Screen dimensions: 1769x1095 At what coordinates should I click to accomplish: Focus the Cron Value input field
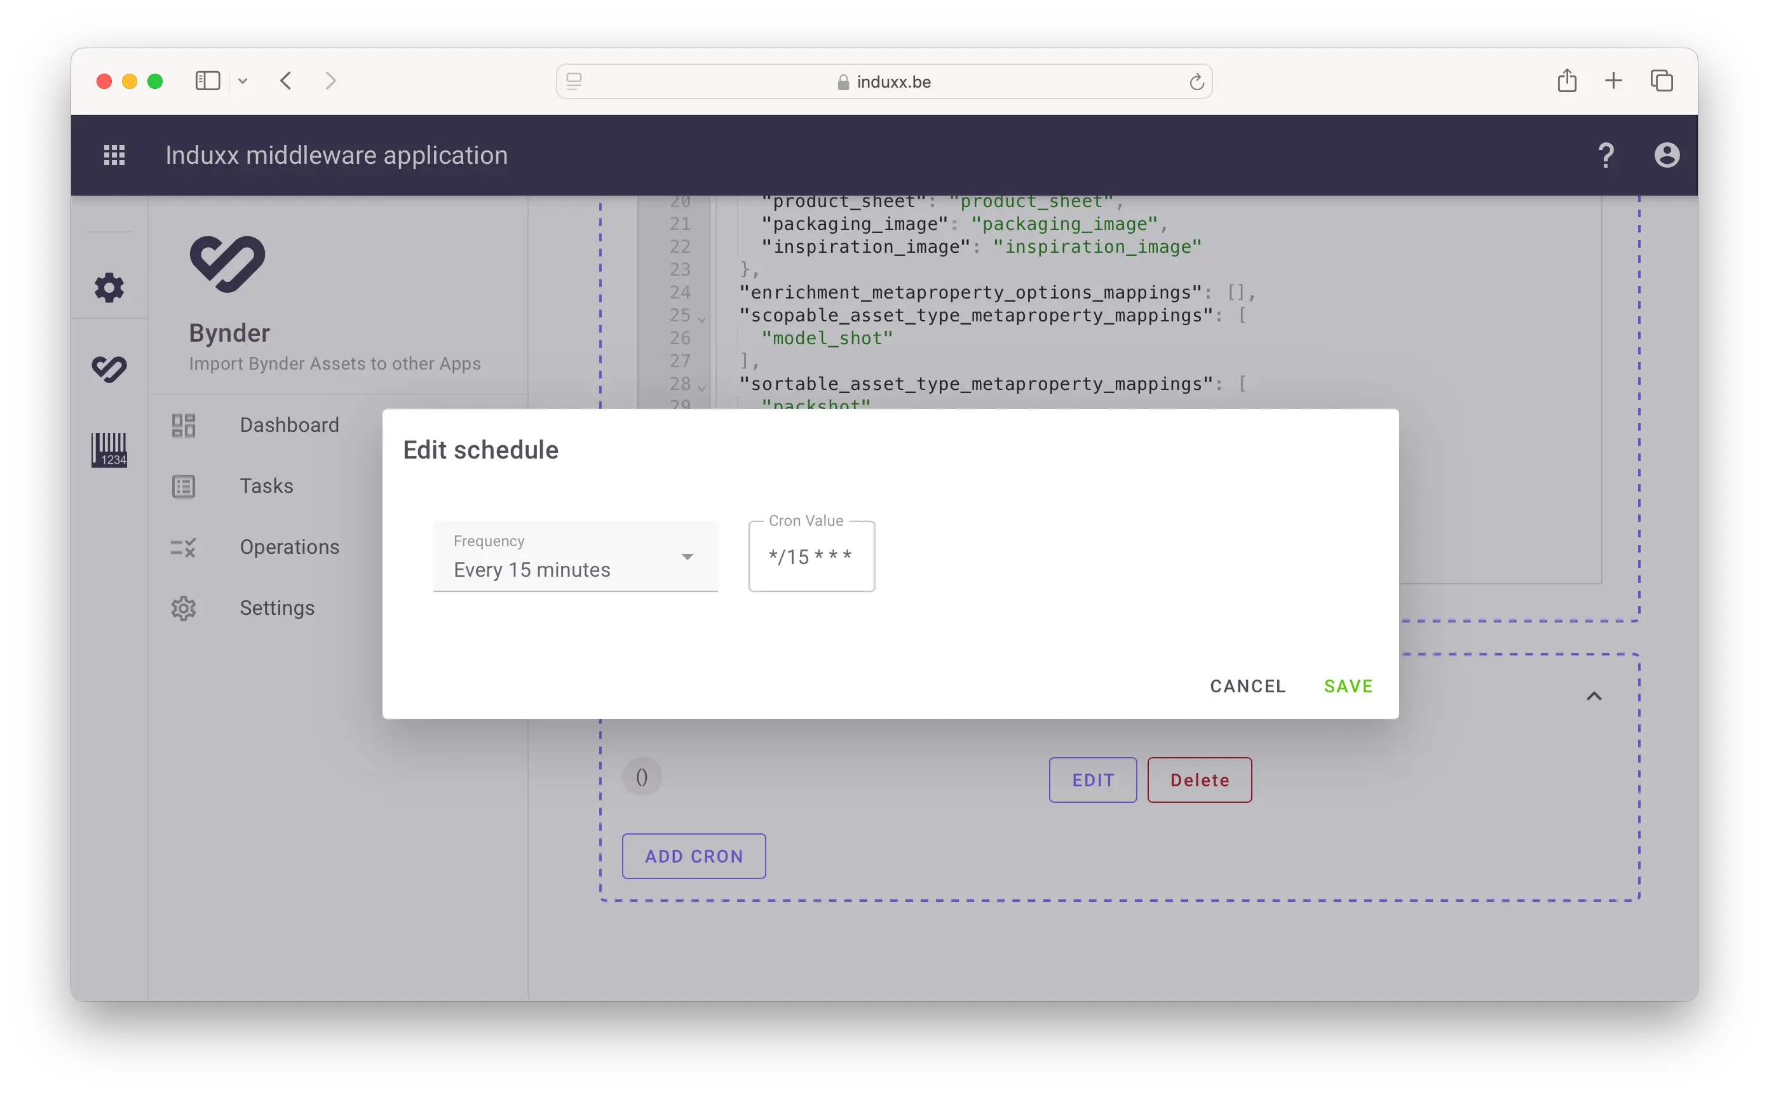pyautogui.click(x=811, y=557)
